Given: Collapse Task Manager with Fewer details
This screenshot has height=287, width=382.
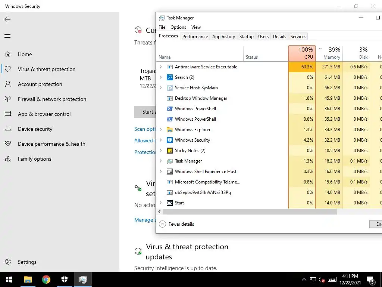Looking at the screenshot, I should click(176, 224).
